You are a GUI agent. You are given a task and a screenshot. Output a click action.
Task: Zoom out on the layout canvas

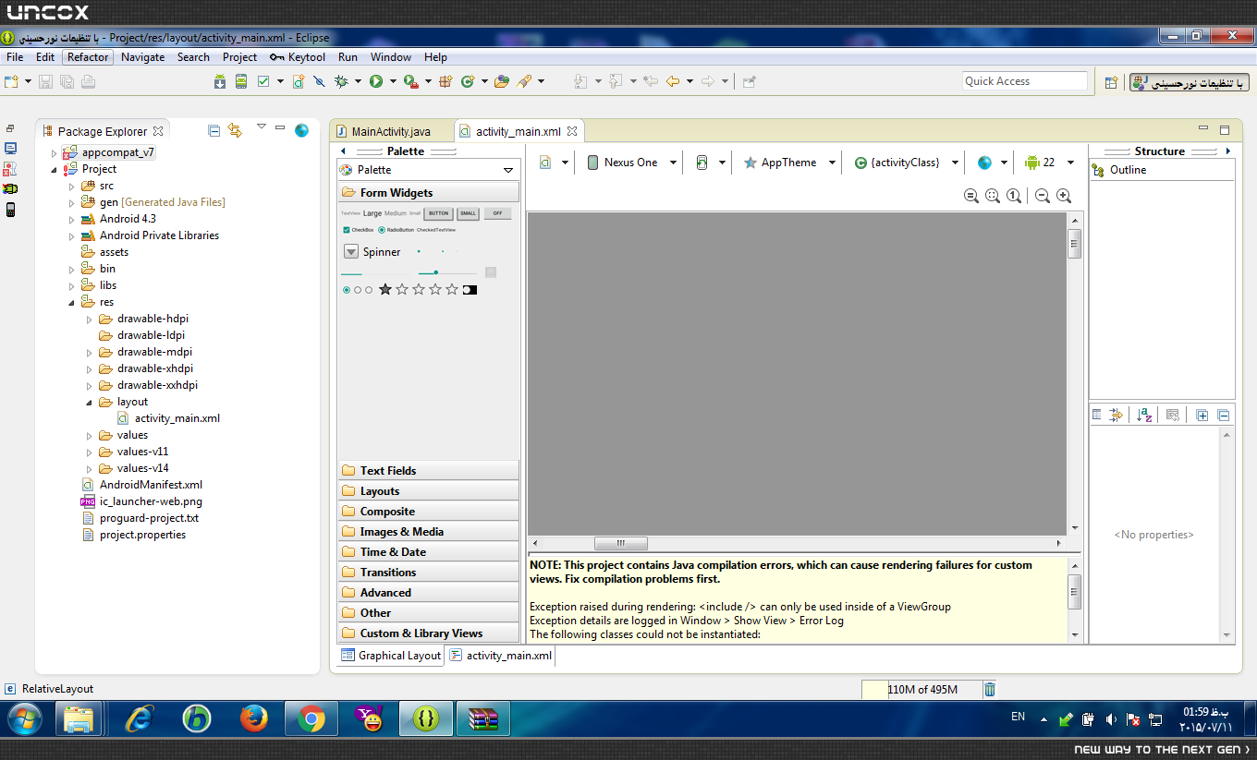1043,196
